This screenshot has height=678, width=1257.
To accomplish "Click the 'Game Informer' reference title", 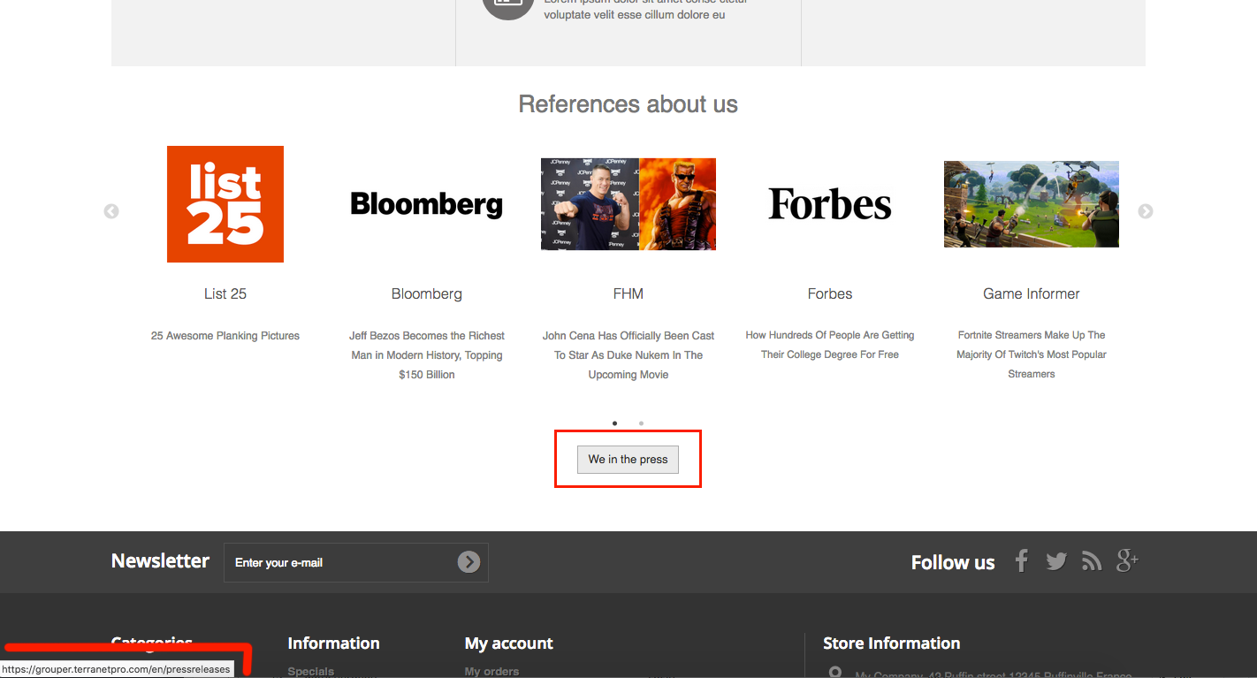I will [1032, 293].
